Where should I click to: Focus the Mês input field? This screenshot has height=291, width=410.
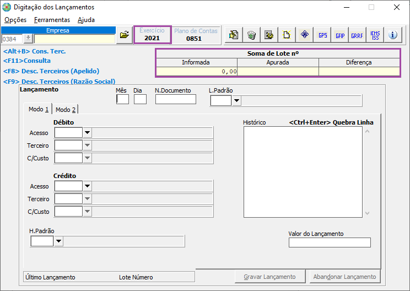[122, 99]
